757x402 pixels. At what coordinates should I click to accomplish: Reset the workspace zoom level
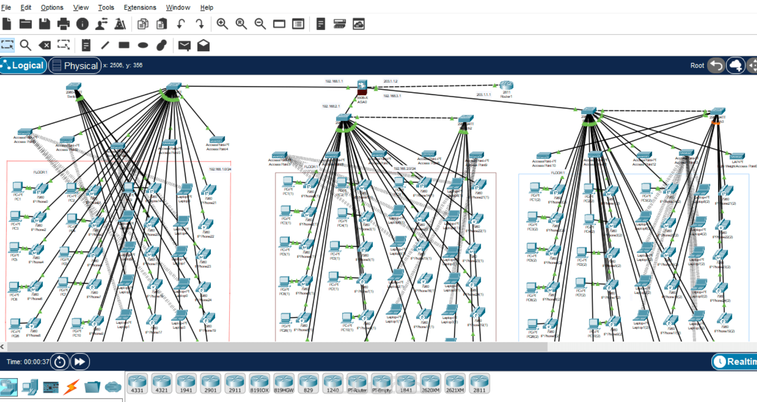(x=241, y=24)
